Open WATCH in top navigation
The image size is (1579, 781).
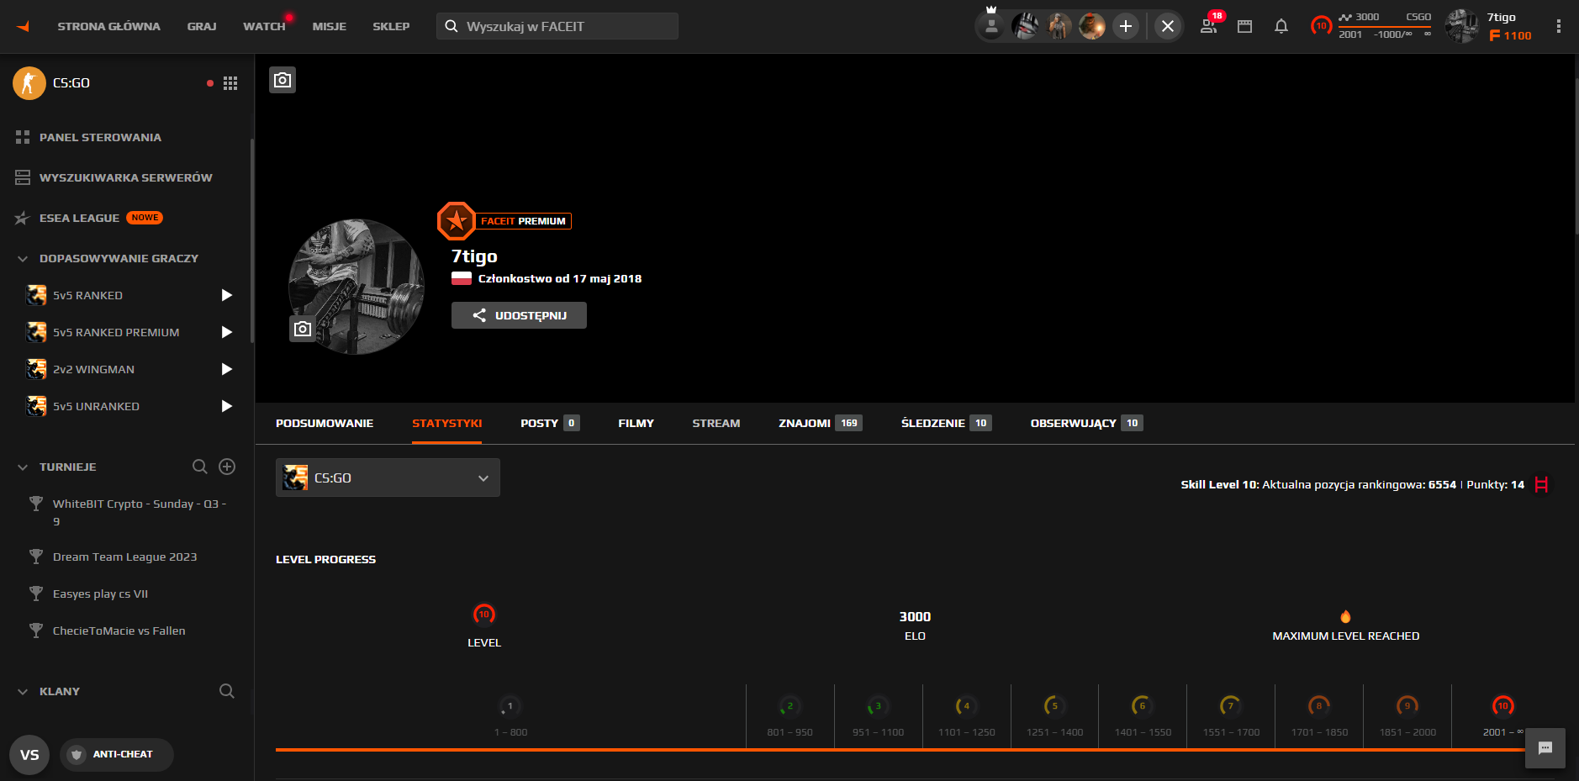tap(264, 26)
